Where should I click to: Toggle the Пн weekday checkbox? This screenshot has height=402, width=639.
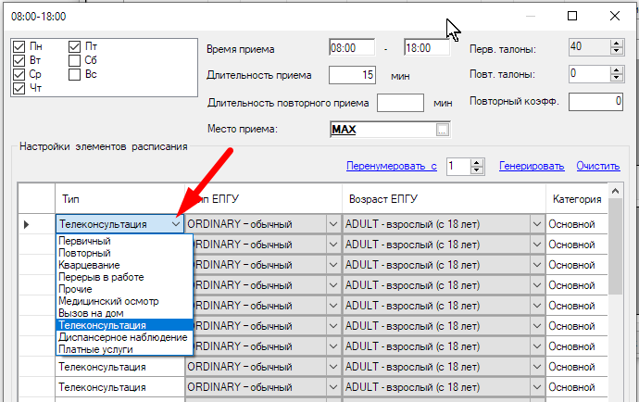[19, 45]
